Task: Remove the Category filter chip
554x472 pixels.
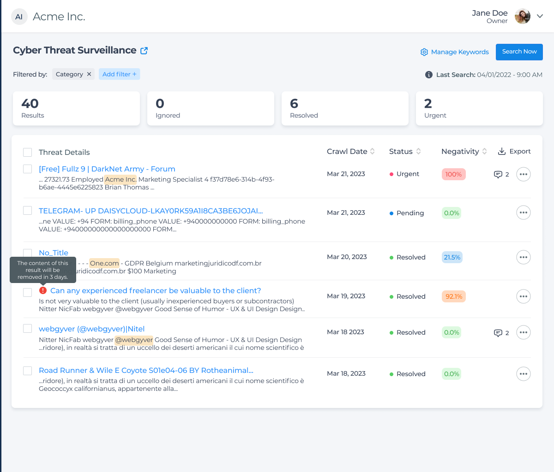Action: pyautogui.click(x=89, y=74)
